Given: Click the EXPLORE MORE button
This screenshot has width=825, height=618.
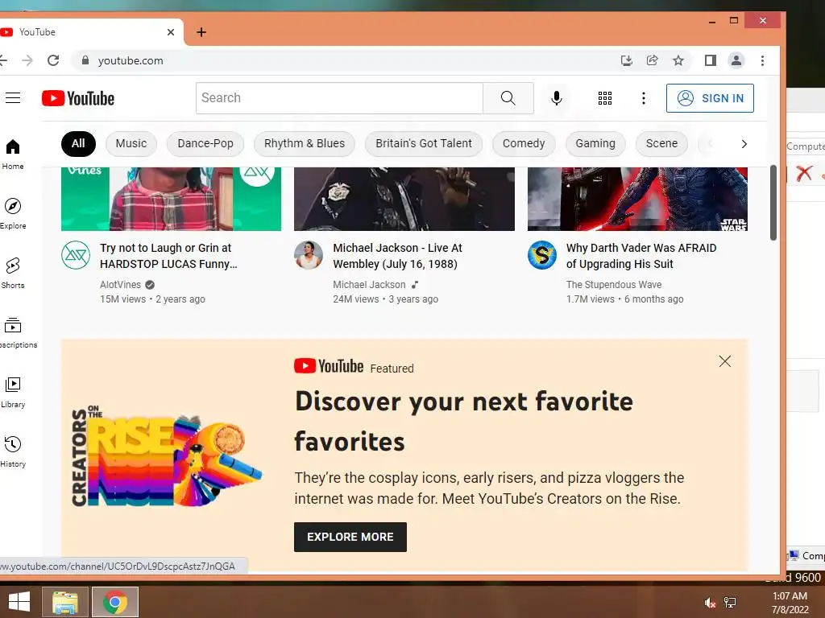Looking at the screenshot, I should point(350,537).
